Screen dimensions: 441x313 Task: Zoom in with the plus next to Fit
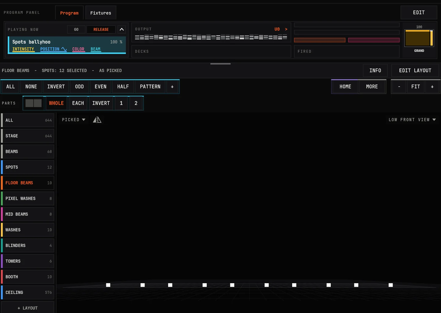(x=432, y=87)
